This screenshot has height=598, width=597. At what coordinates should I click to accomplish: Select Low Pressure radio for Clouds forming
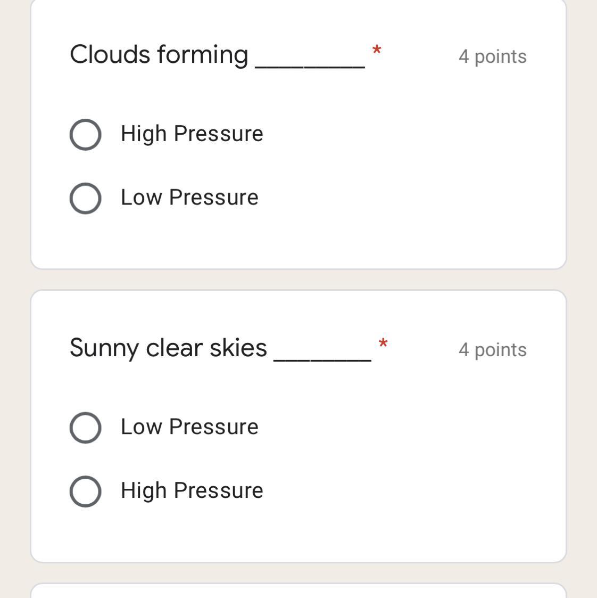85,198
